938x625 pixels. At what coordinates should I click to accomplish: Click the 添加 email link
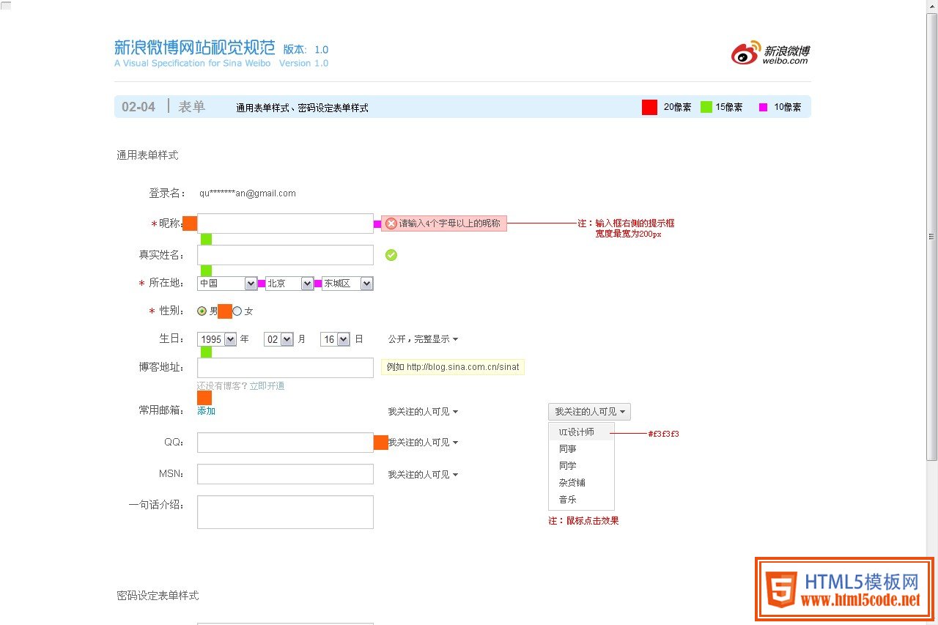click(206, 411)
